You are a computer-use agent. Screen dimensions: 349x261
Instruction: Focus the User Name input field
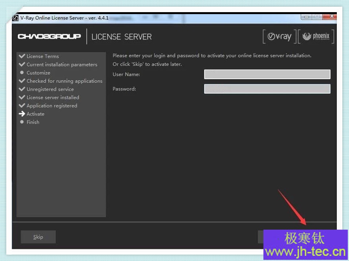[x=267, y=74]
